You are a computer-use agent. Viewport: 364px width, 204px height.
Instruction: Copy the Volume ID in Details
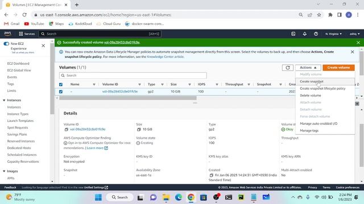(67, 129)
